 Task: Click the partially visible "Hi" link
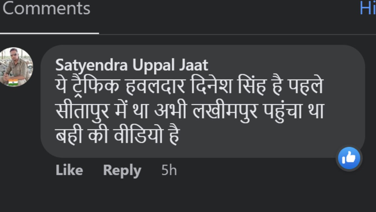tap(368, 8)
